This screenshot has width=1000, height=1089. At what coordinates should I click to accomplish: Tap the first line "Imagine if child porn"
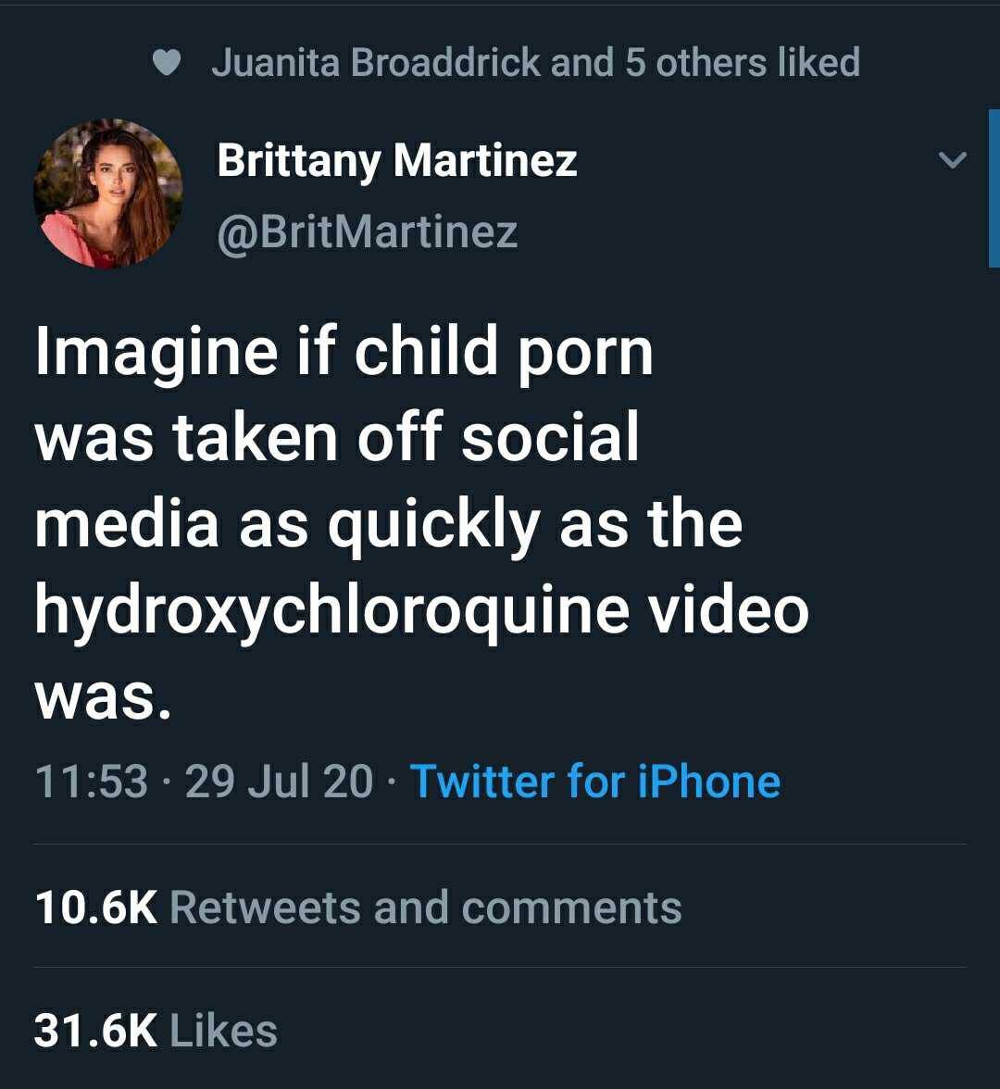tap(344, 351)
